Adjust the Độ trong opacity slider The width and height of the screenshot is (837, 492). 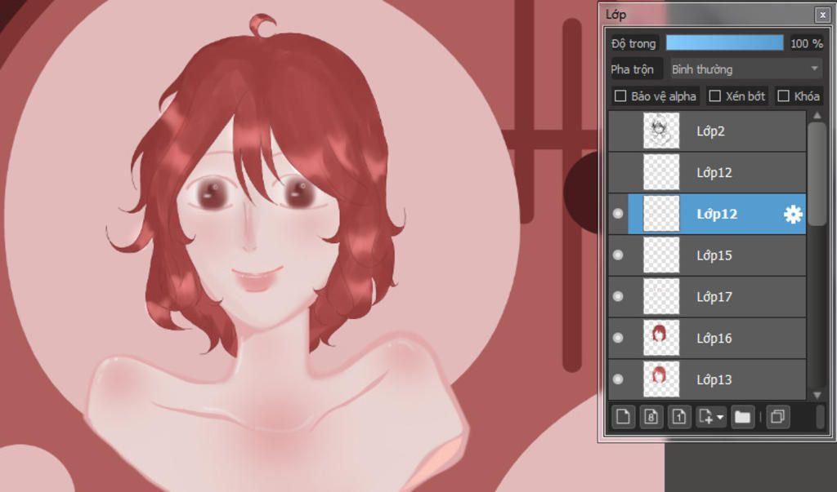pos(724,43)
